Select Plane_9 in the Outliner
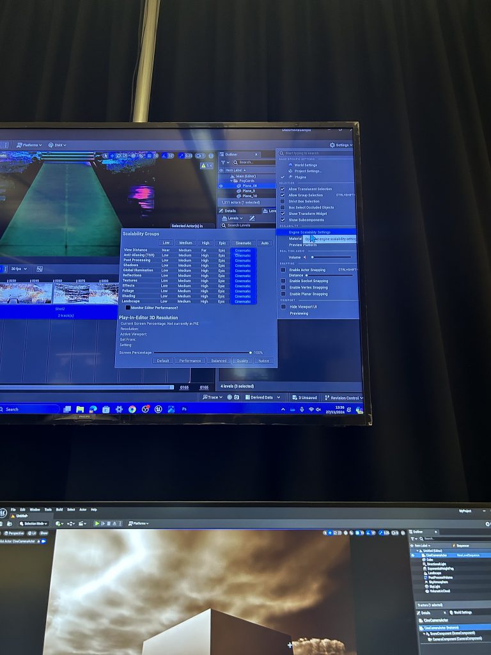 (249, 191)
